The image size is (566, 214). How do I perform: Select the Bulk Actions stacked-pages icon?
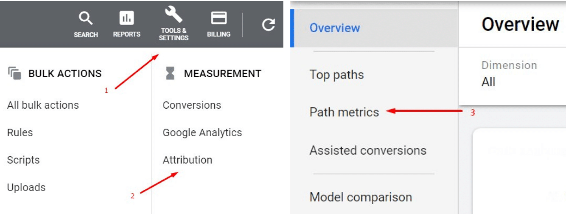[14, 73]
